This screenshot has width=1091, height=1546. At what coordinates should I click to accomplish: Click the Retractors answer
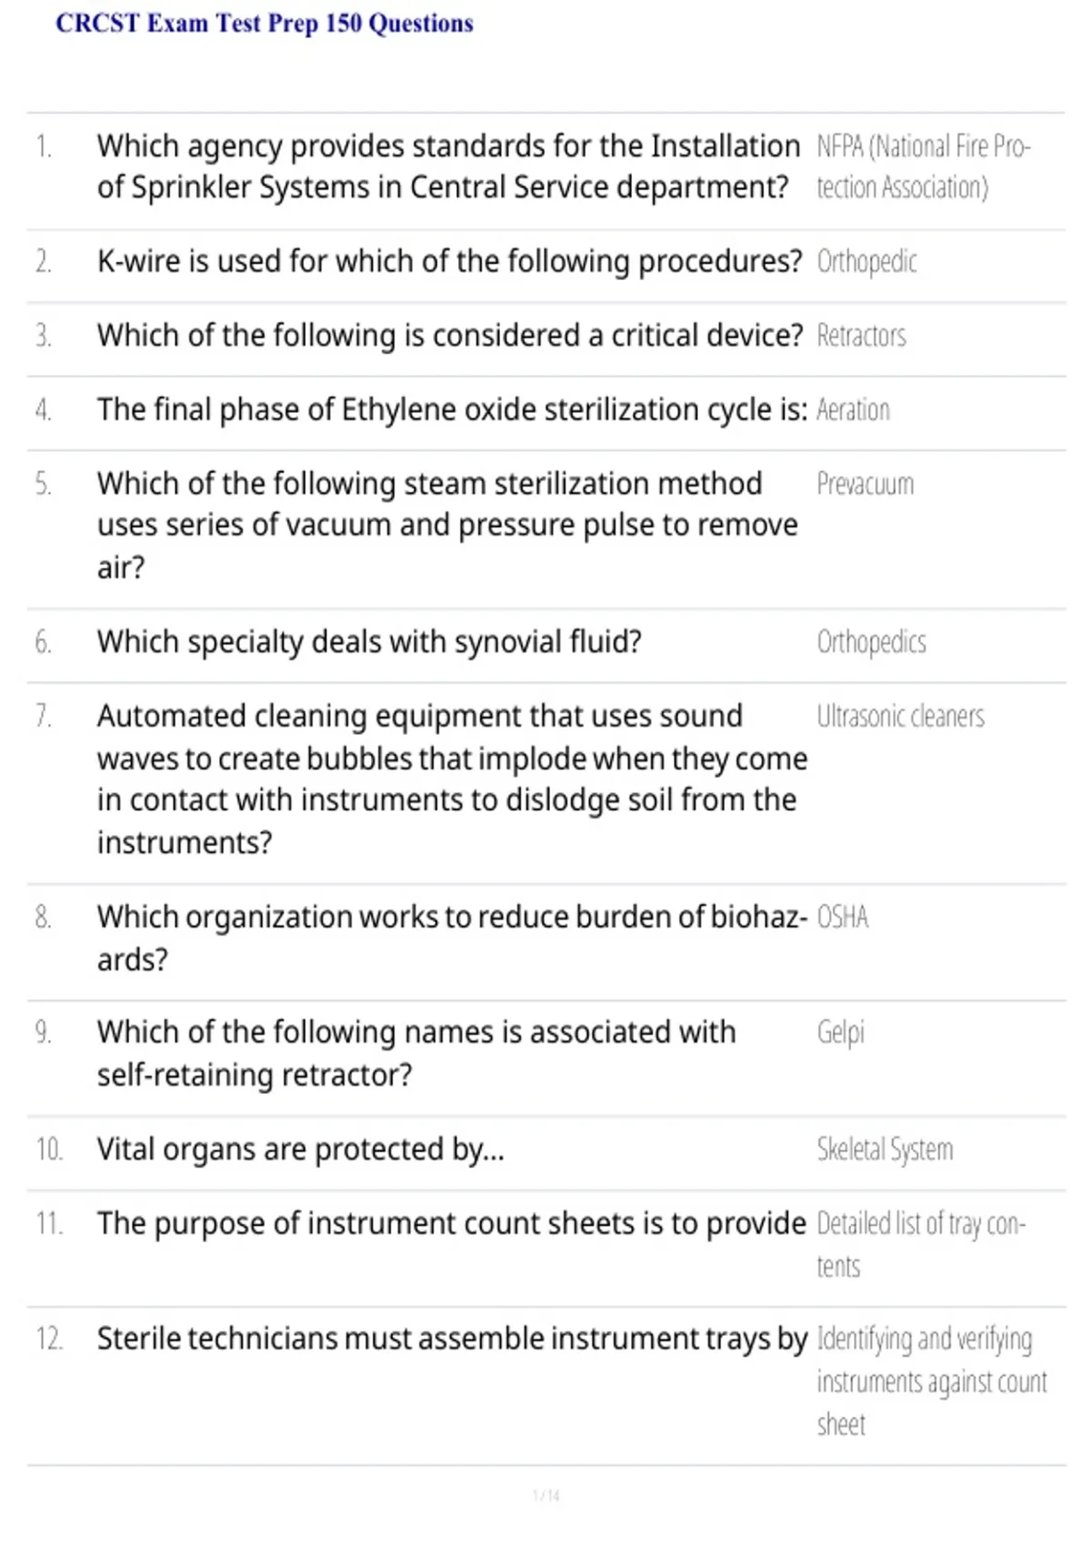coord(861,336)
